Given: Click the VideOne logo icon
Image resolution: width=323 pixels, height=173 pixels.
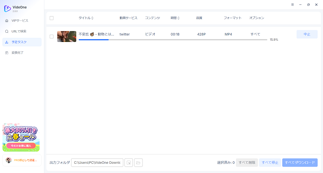Looking at the screenshot, I should tap(7, 8).
